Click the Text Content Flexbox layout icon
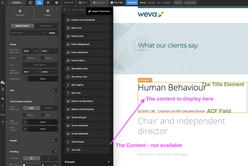The width and height of the screenshot is (248, 166). 56,101
